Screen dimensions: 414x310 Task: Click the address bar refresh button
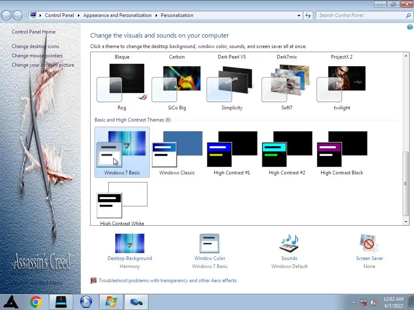(x=308, y=16)
